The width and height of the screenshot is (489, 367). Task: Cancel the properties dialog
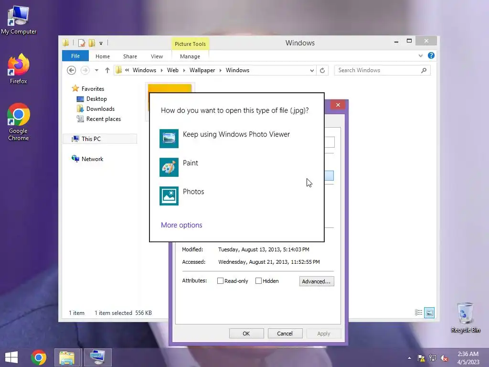pyautogui.click(x=285, y=333)
